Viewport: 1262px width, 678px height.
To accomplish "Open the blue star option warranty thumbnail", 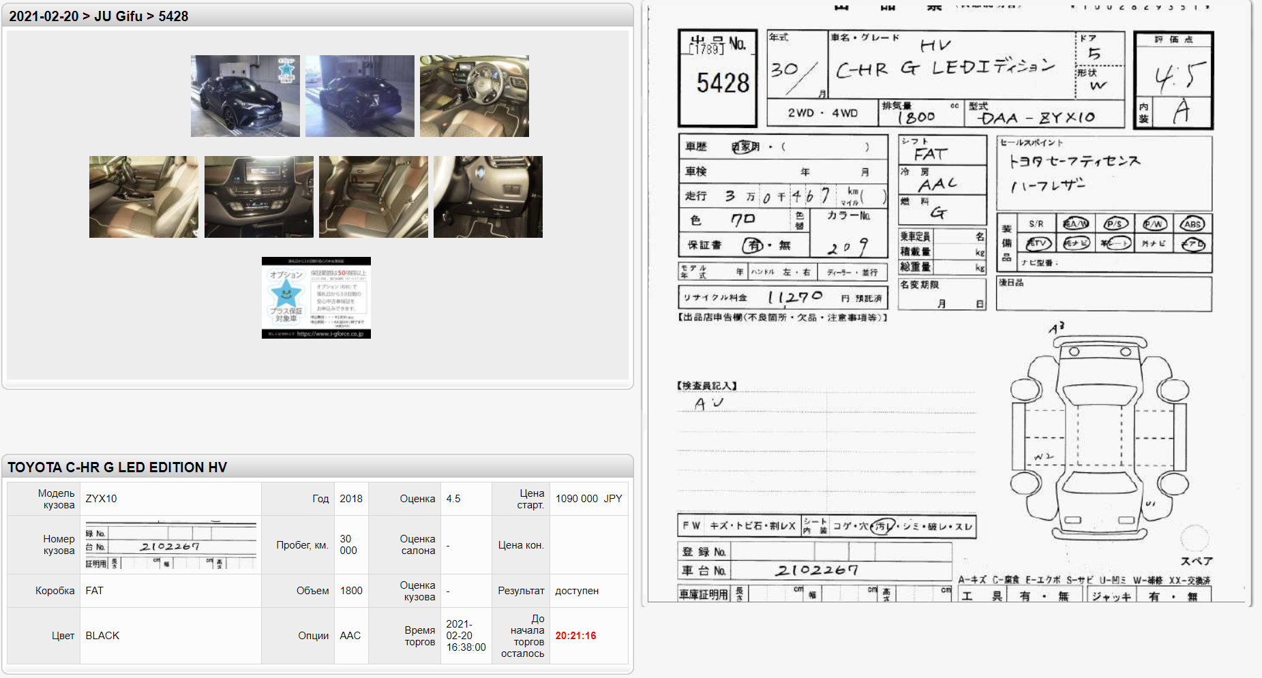I will (316, 298).
